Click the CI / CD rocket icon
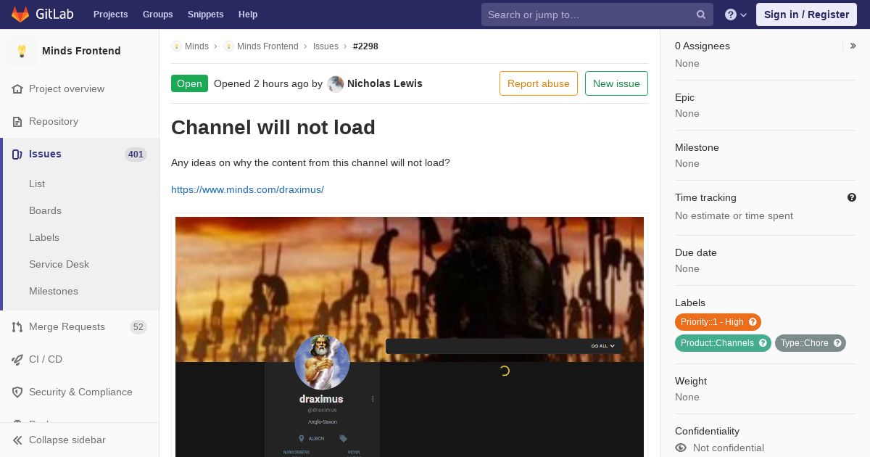870x457 pixels. tap(17, 359)
